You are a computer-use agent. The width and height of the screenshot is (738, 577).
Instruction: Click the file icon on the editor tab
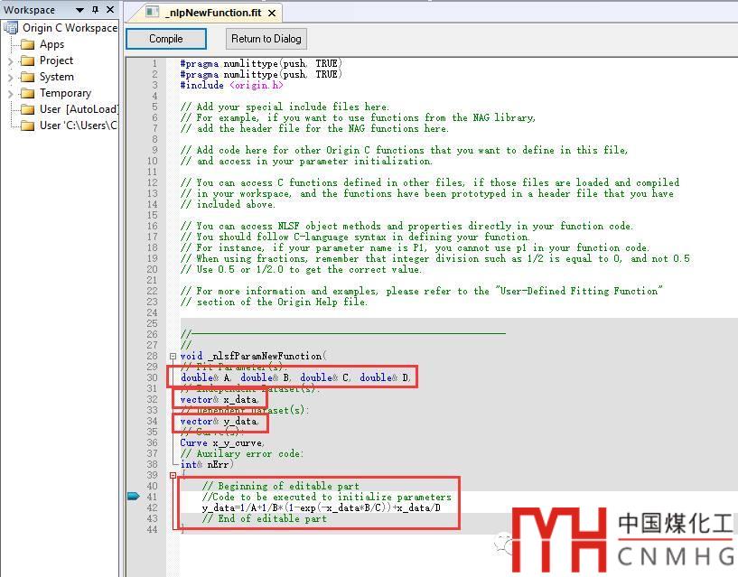[152, 13]
